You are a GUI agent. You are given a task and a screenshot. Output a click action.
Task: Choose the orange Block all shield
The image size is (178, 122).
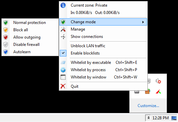click(6, 30)
